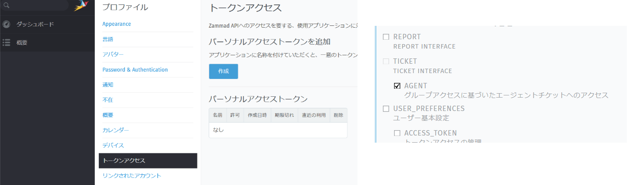The image size is (630, 185).
Task: Click the search input field
Action: click(38, 5)
